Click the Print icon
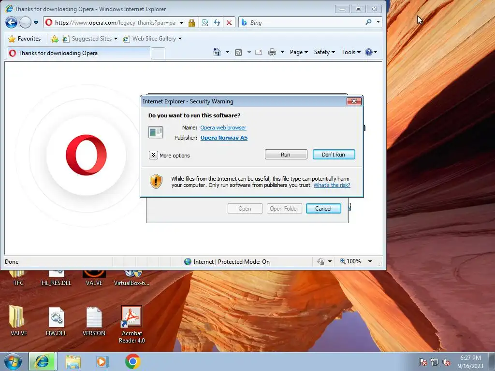Viewport: 495px width, 371px height. click(272, 52)
